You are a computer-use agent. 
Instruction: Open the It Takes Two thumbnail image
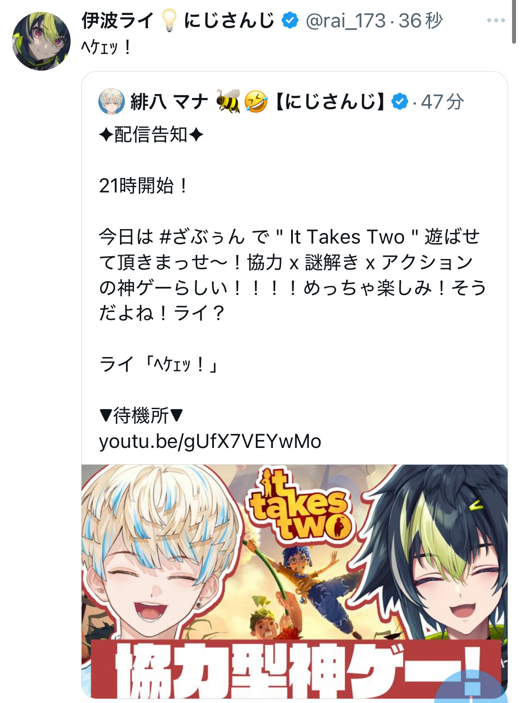[x=295, y=581]
